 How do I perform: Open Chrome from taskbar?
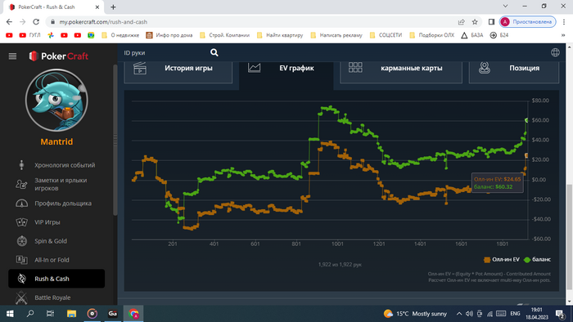[133, 314]
